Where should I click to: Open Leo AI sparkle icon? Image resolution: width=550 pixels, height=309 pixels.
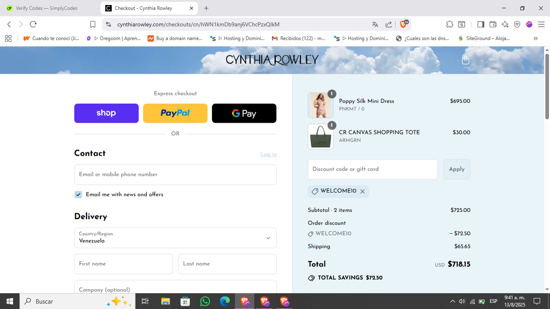(x=505, y=24)
